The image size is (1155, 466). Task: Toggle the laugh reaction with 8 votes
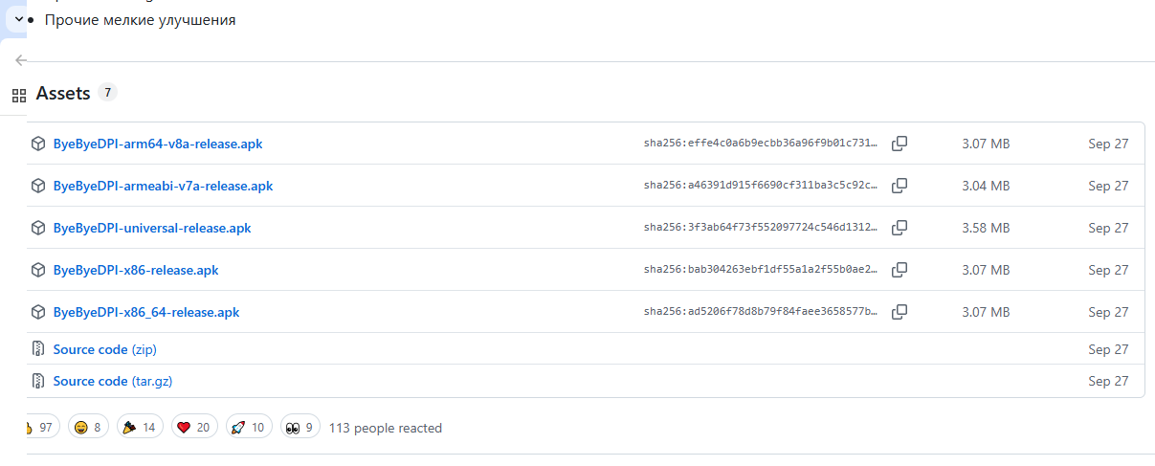[x=88, y=428]
